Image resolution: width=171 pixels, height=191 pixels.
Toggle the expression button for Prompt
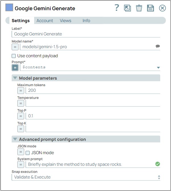15,67
